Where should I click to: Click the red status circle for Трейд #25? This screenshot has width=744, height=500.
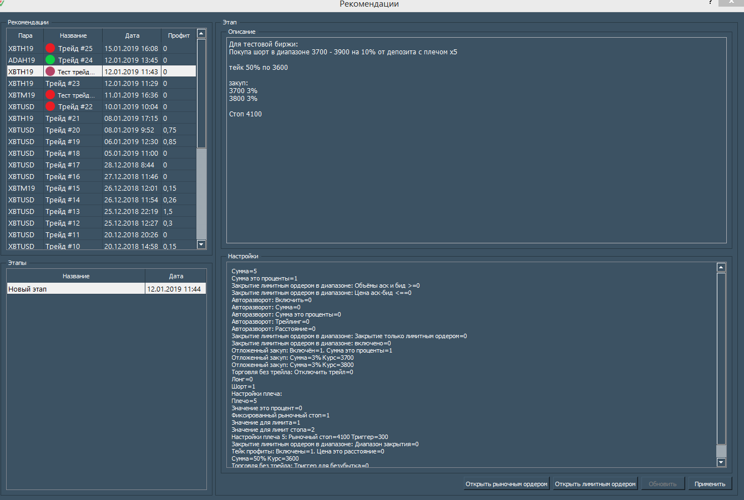point(50,48)
